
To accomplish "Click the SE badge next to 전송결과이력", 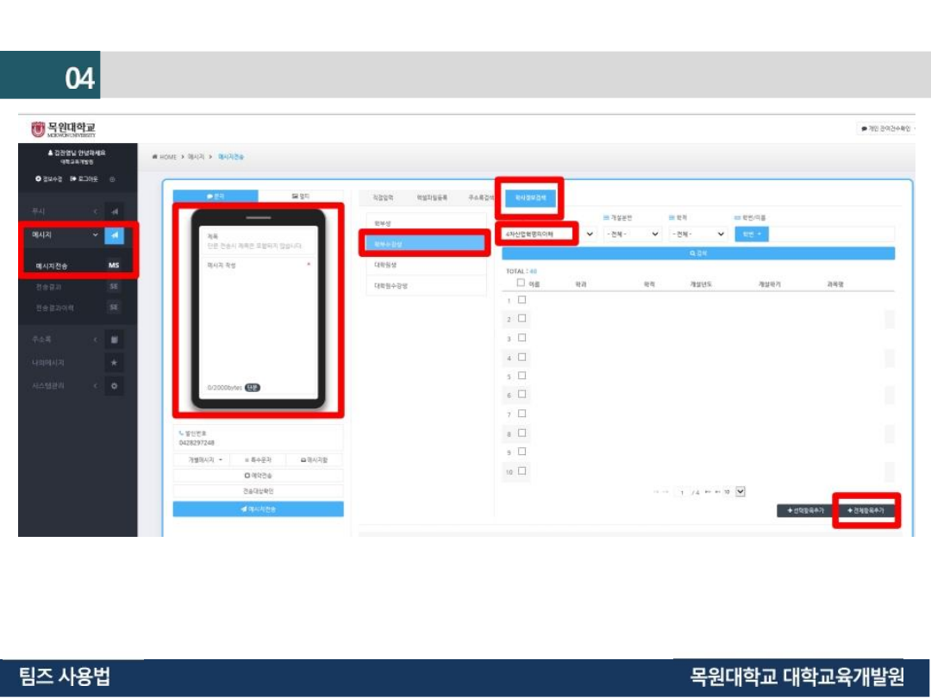I will (x=114, y=307).
